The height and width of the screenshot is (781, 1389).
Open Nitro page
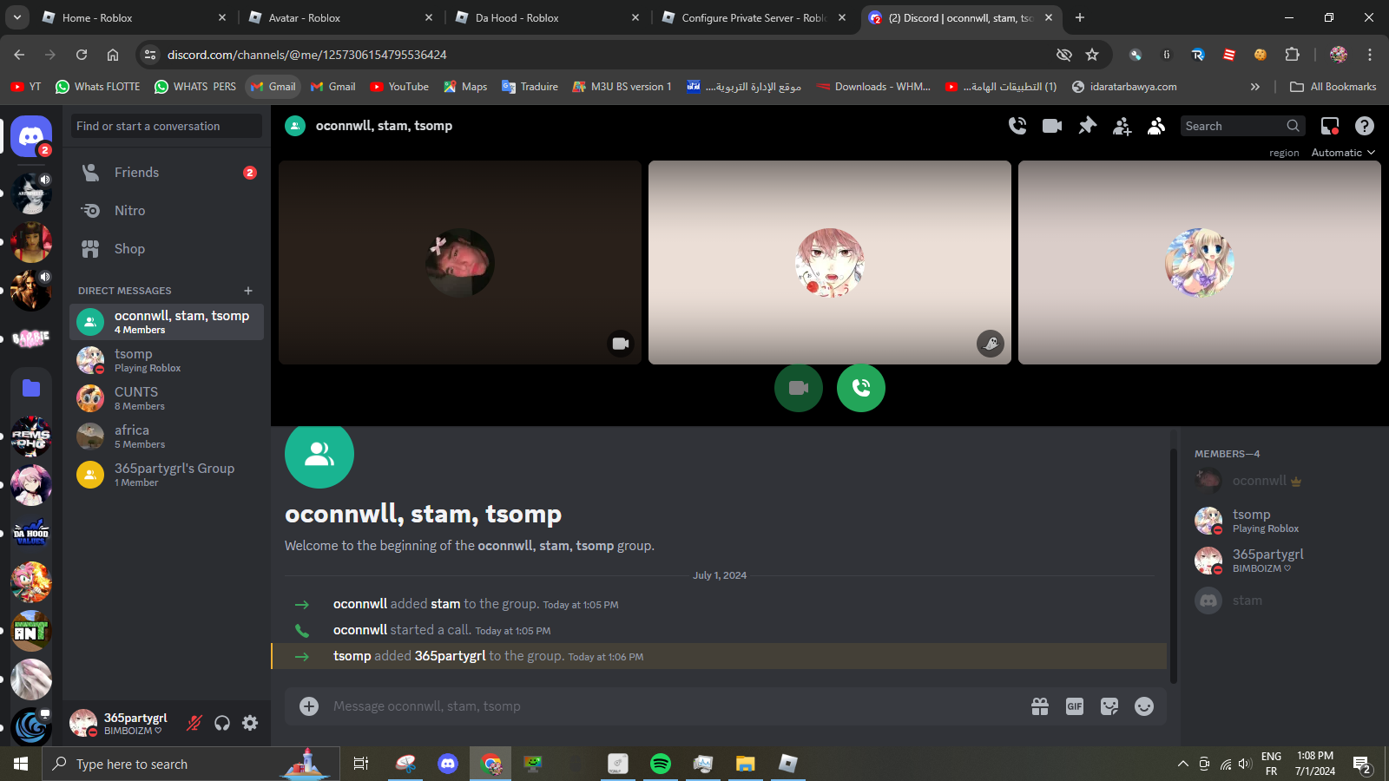point(167,211)
